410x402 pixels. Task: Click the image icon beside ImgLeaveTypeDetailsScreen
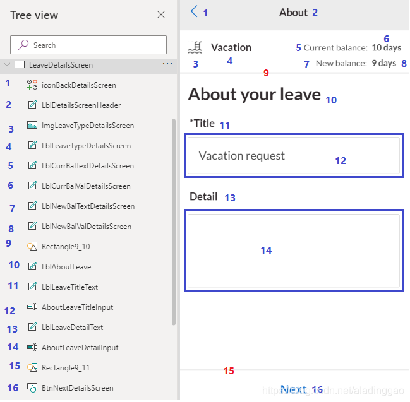(32, 125)
